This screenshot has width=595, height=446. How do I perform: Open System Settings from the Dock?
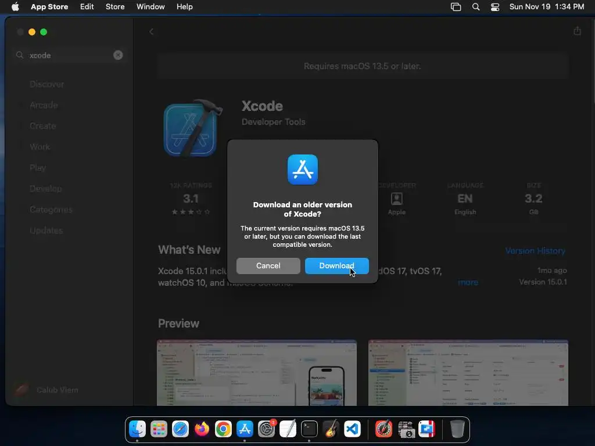point(266,429)
